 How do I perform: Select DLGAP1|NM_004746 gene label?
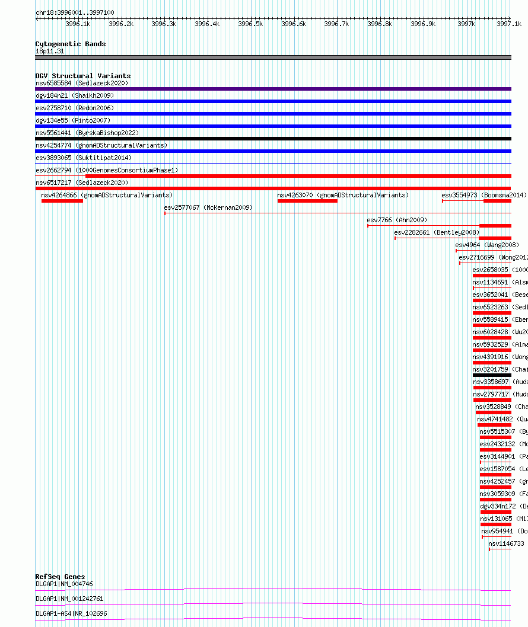[x=64, y=583]
